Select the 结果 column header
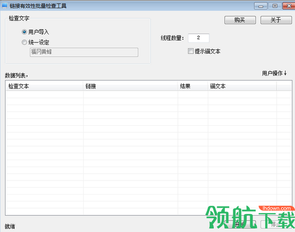 [193, 86]
